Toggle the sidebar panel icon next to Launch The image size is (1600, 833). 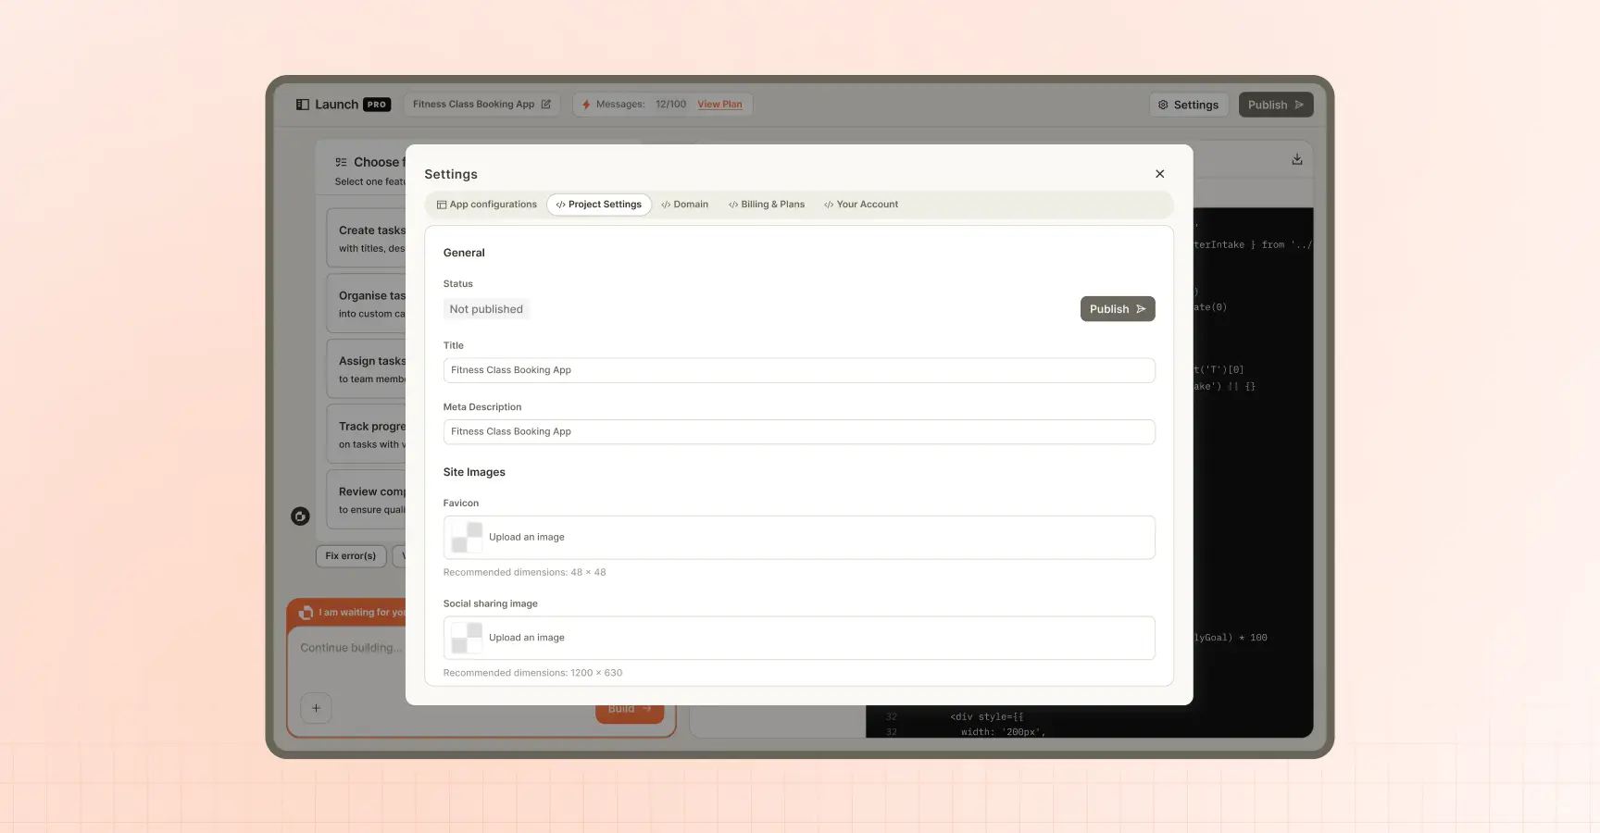[303, 105]
